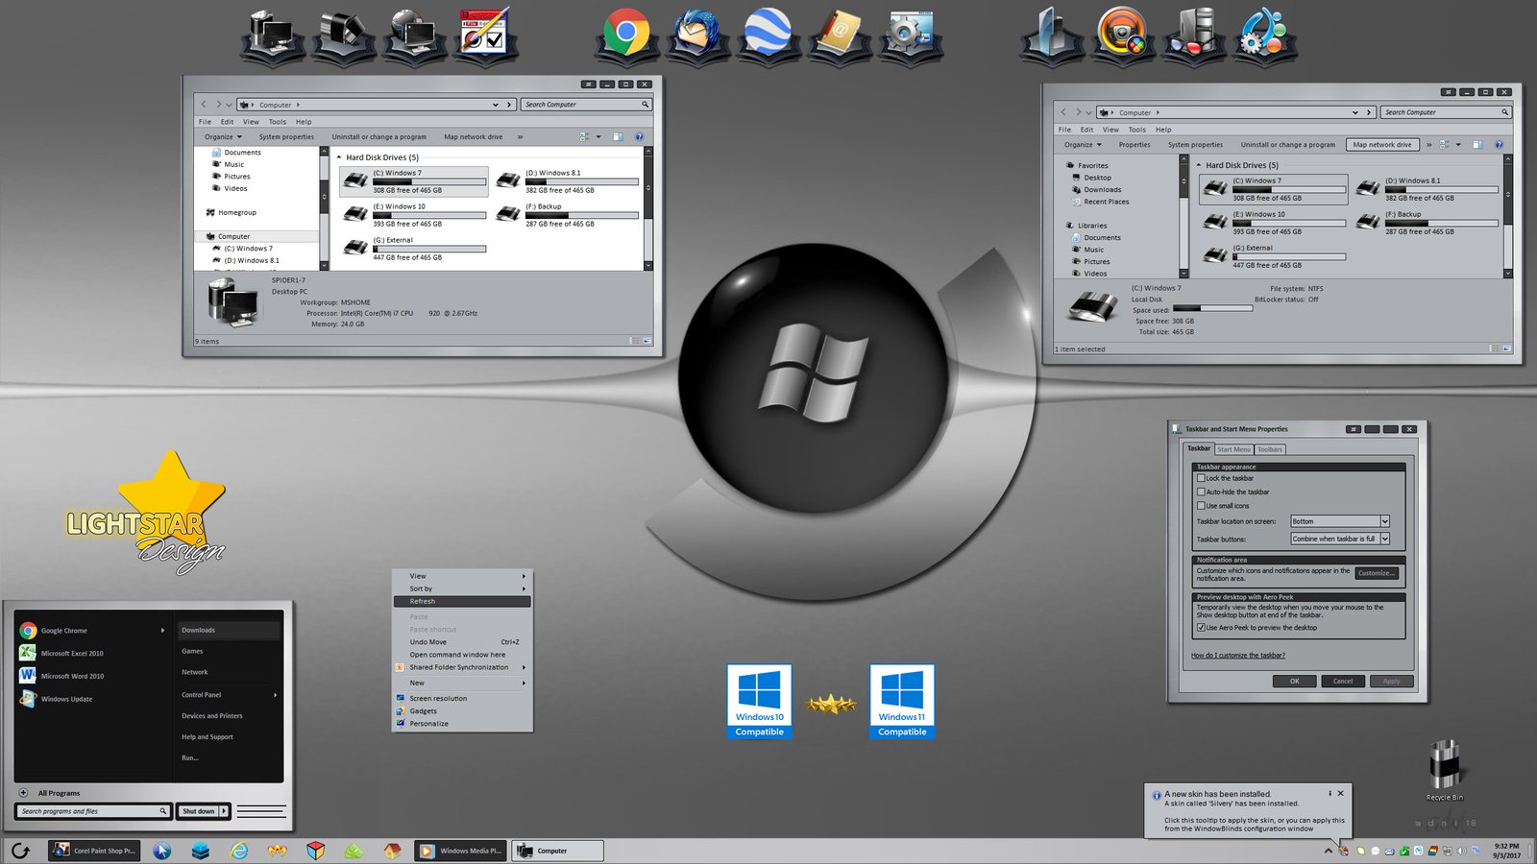Image resolution: width=1537 pixels, height=864 pixels.
Task: Click Map network drive in right window
Action: [x=1382, y=144]
